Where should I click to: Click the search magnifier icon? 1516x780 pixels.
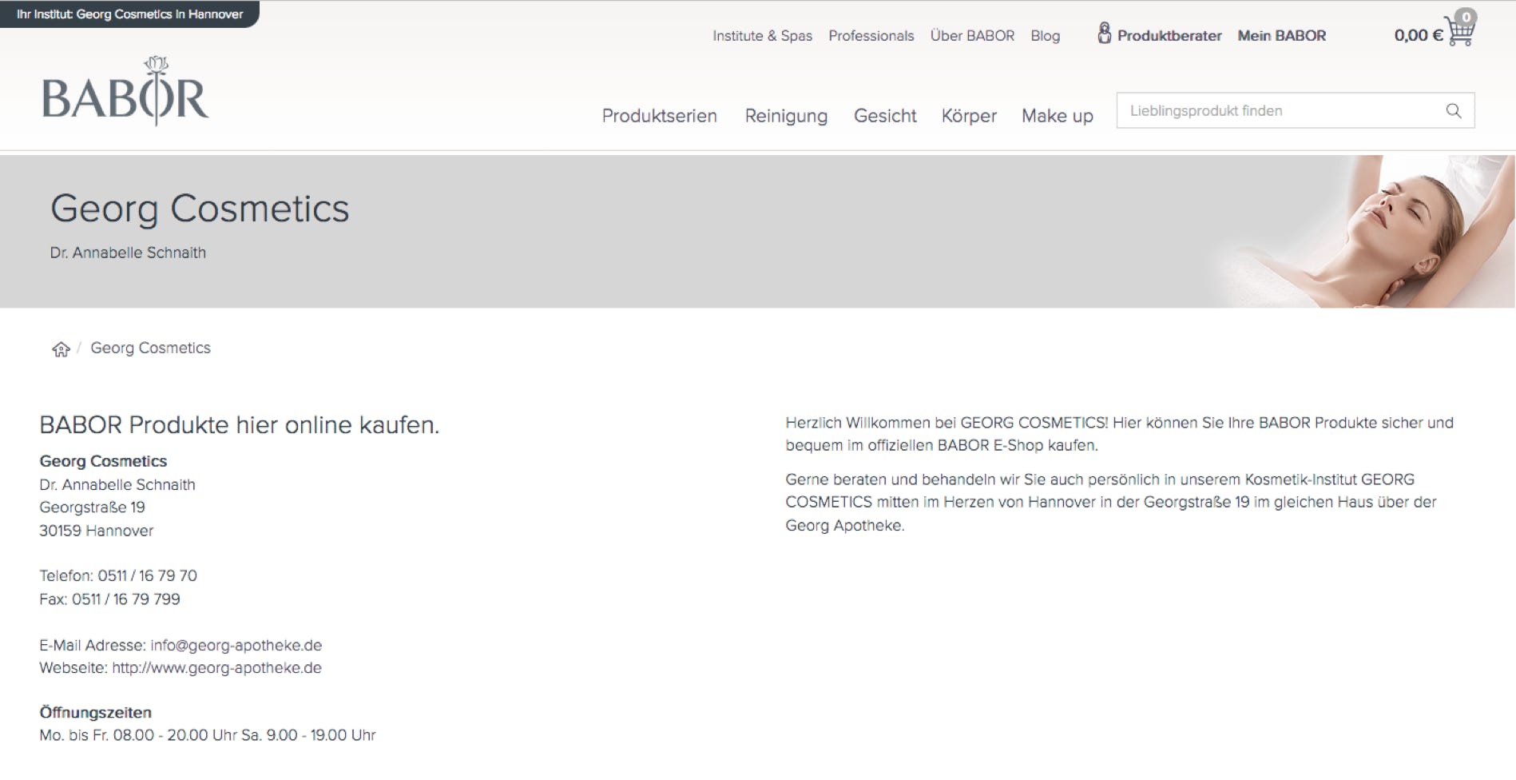[x=1453, y=111]
